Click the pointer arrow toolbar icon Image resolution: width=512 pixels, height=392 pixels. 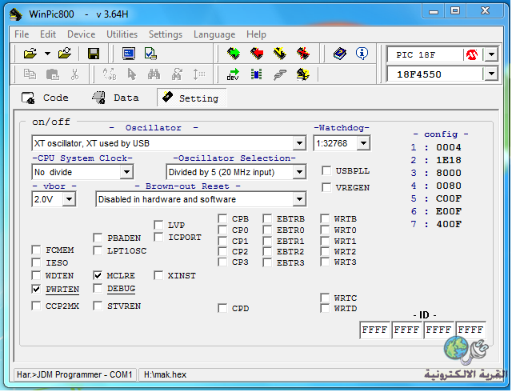[x=131, y=74]
